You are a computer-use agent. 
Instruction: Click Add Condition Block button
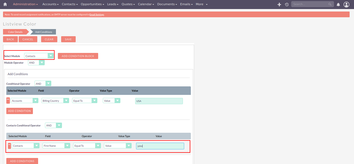point(78,56)
